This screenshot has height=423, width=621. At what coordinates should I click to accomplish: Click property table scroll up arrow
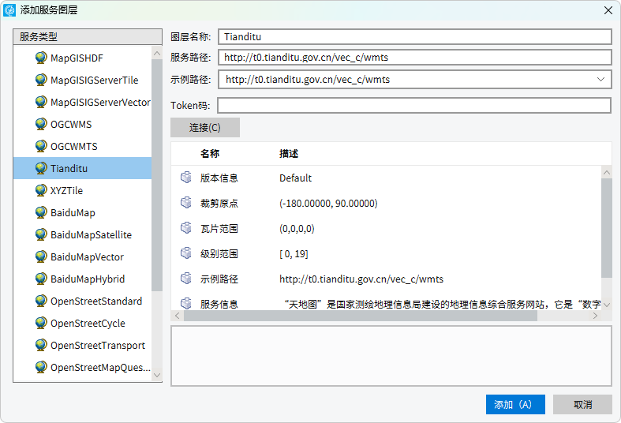click(x=606, y=172)
